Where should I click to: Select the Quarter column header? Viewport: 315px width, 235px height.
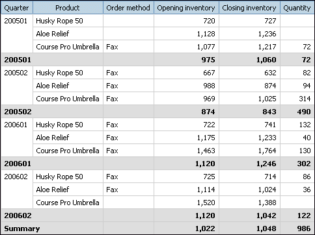17,8
